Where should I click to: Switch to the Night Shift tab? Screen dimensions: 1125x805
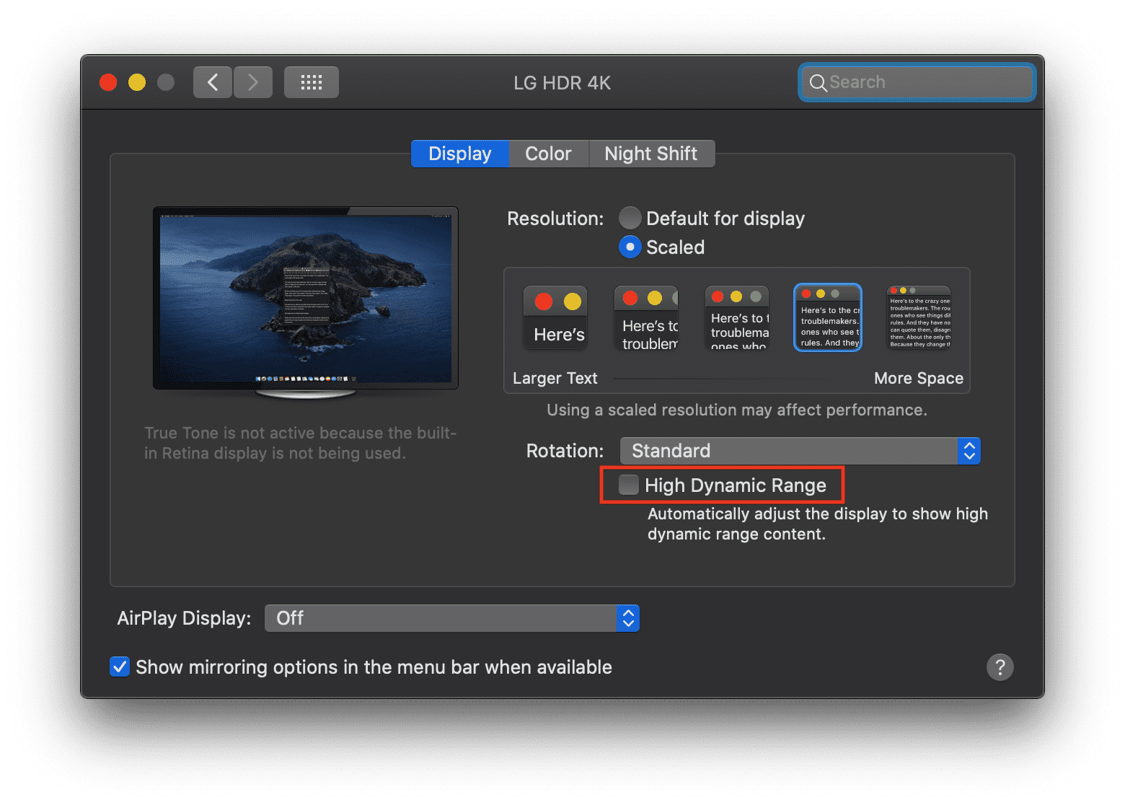(x=651, y=153)
